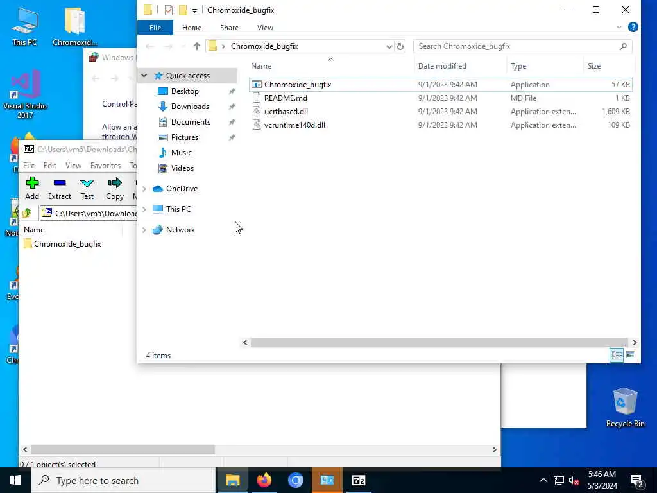
Task: Open Documents in Quick access
Action: [191, 122]
